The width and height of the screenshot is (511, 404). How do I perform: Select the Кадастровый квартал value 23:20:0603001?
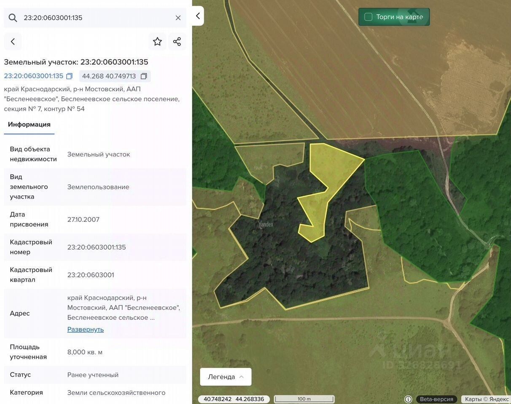(91, 275)
